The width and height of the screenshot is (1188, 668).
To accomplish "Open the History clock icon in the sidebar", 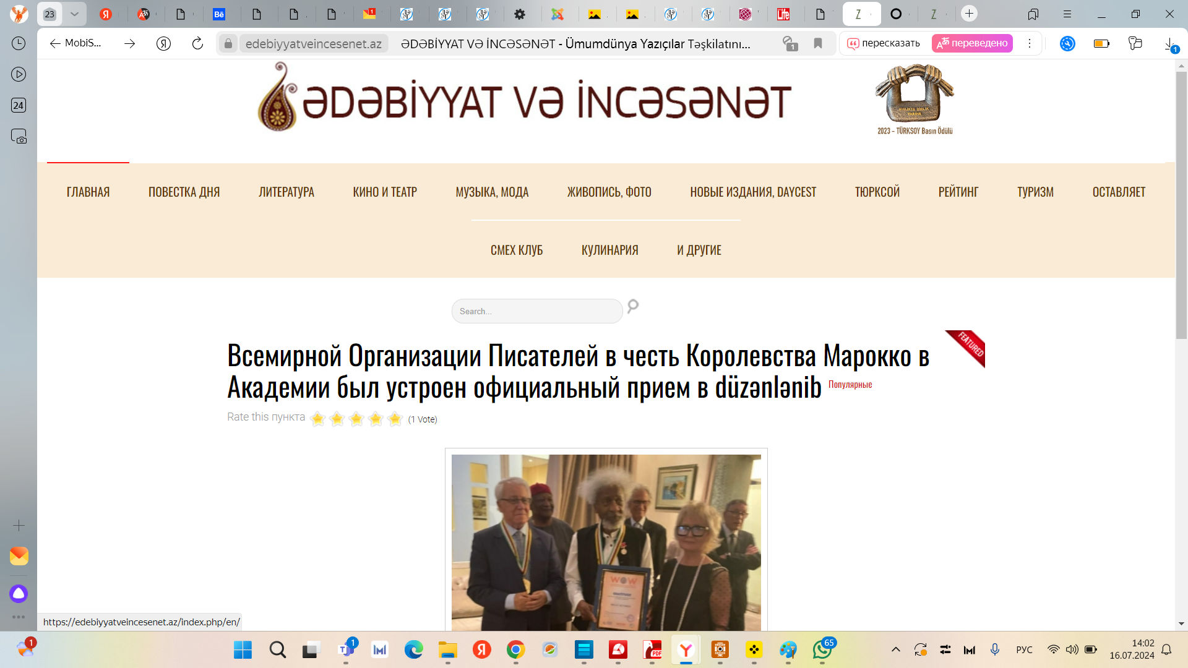I will coord(19,43).
